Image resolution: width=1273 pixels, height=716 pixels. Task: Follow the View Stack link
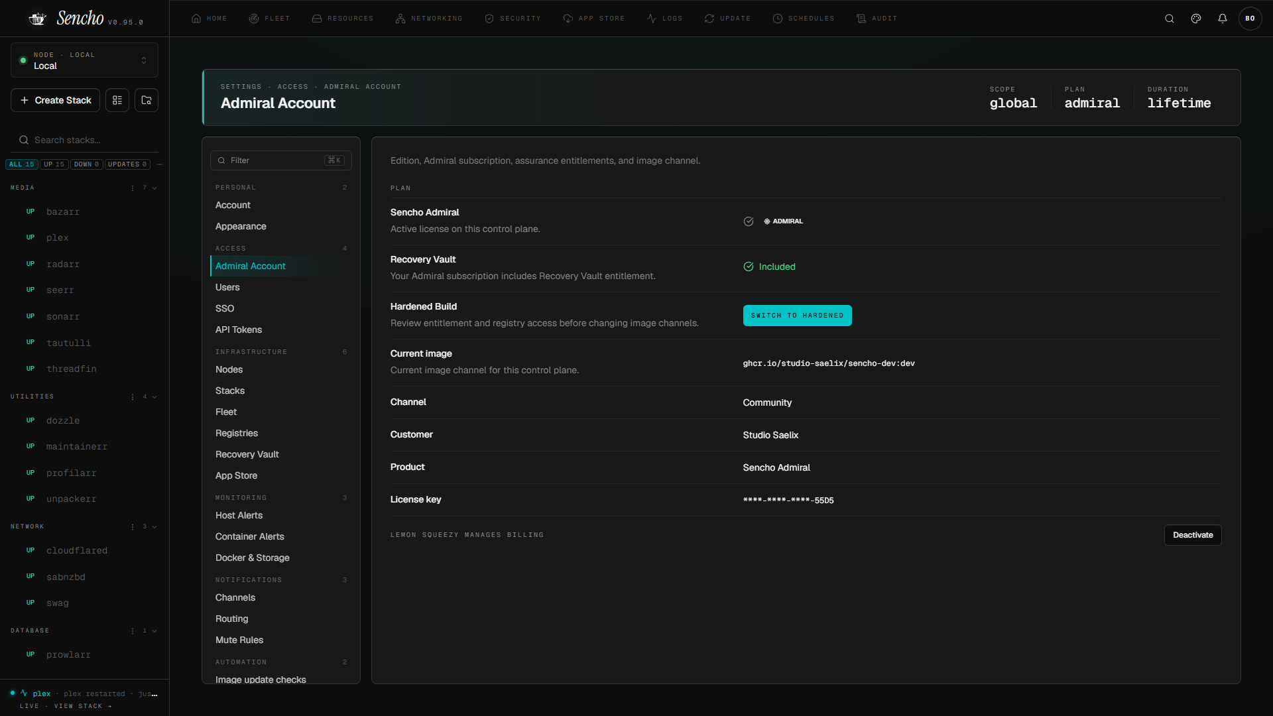pyautogui.click(x=83, y=706)
